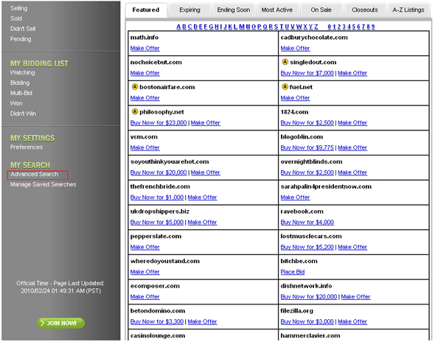
Task: Click Make Offer for cadburychocolate.com
Action: [x=295, y=48]
